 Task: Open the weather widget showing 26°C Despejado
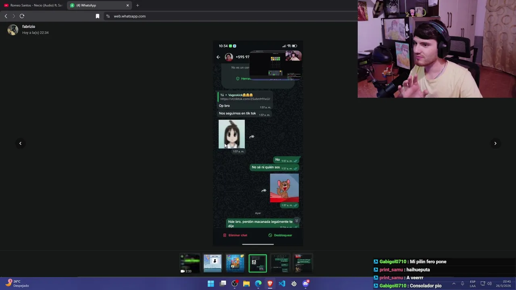(x=17, y=284)
